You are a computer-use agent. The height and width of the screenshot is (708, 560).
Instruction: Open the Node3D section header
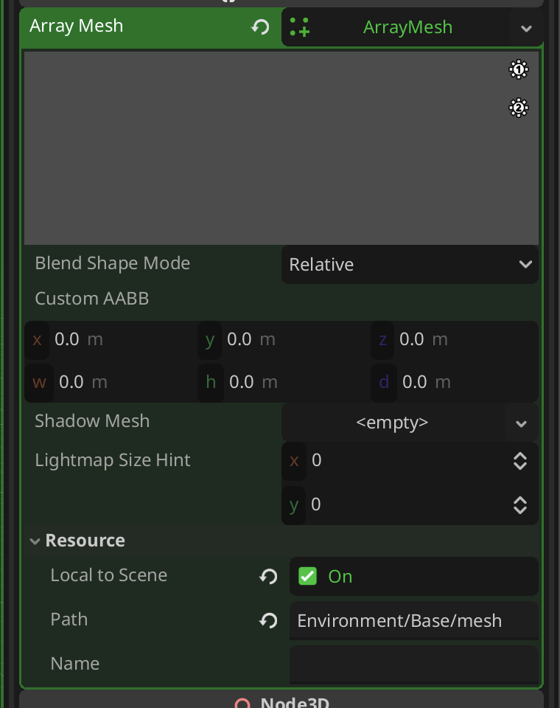click(281, 700)
